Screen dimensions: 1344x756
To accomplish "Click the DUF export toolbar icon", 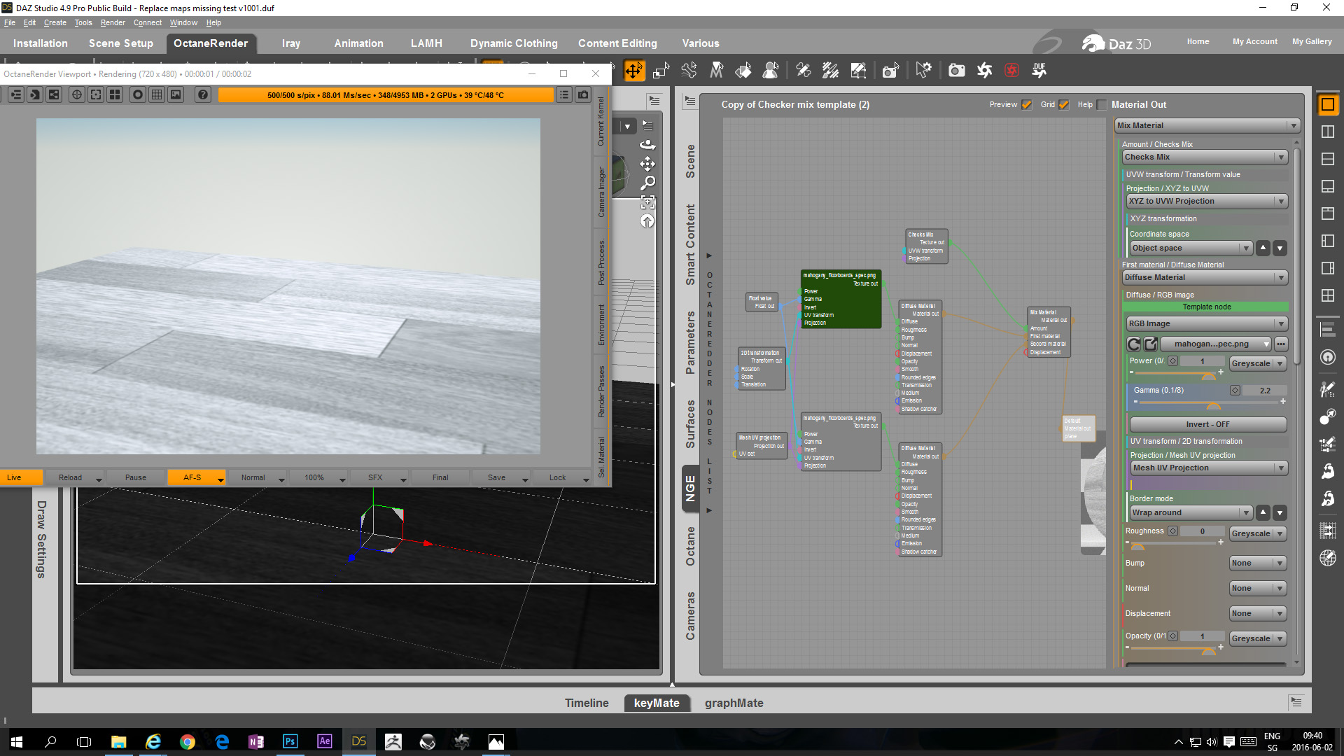I will 1039,70.
